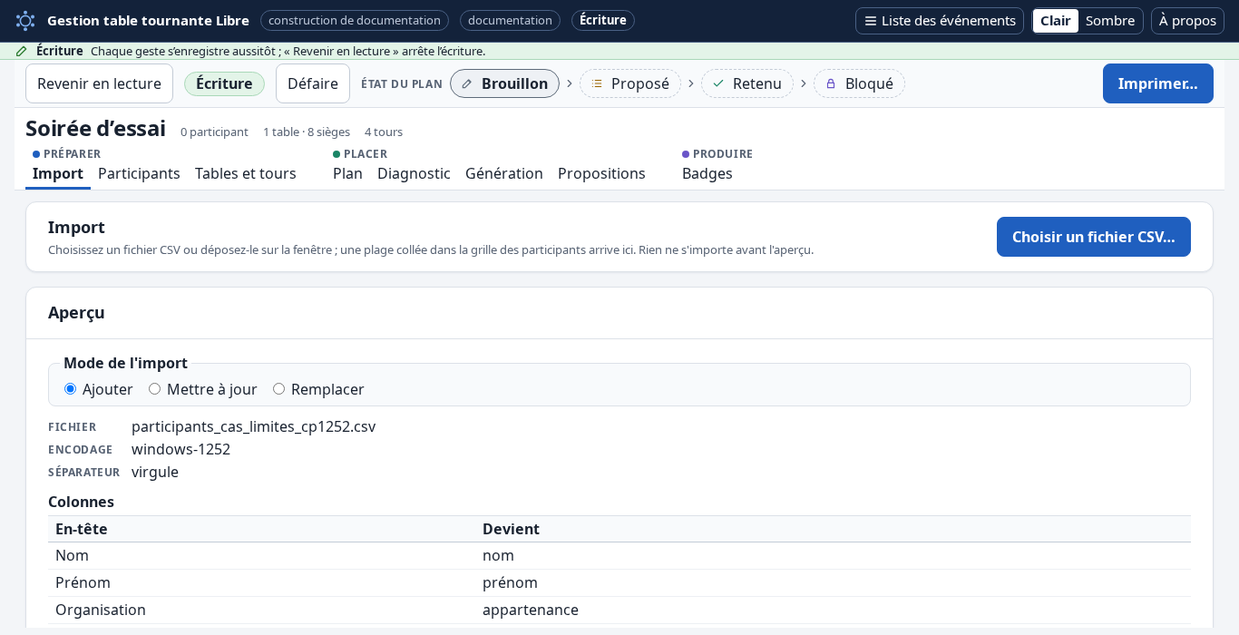This screenshot has width=1239, height=635.
Task: Click the pencil icon in Écriture banner
Action: point(22,51)
